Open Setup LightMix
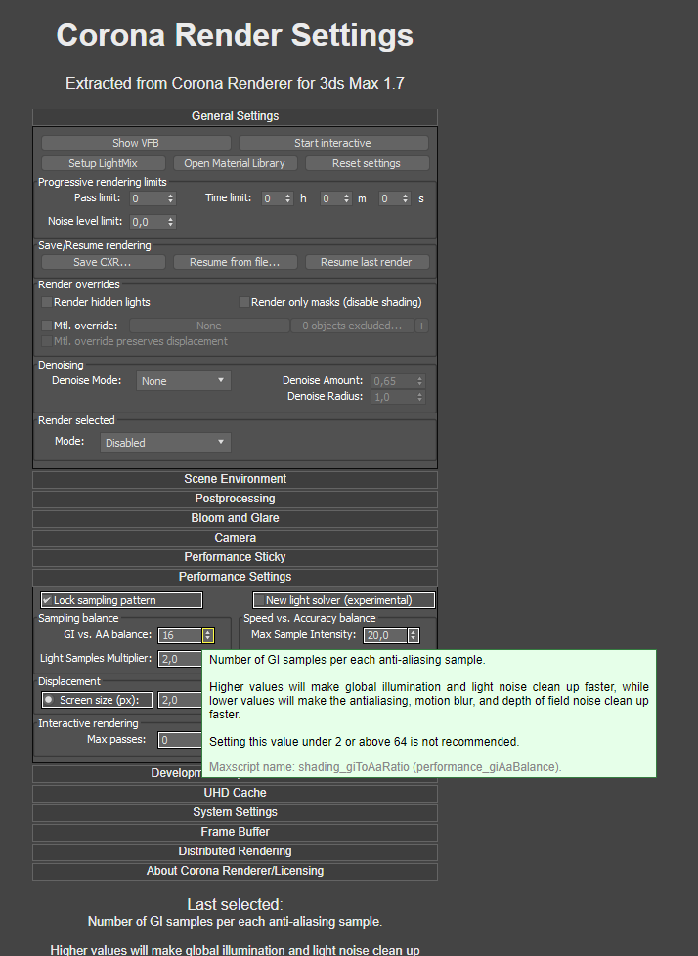 [103, 163]
